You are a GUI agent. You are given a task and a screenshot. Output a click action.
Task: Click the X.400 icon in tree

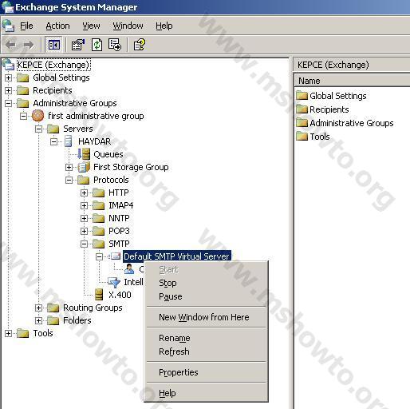click(99, 295)
